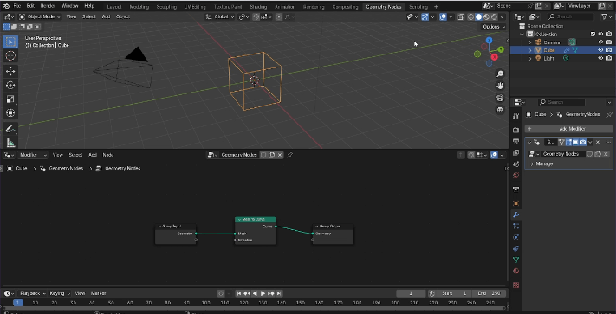
Task: Click the pin icon in node editor header
Action: point(290,155)
